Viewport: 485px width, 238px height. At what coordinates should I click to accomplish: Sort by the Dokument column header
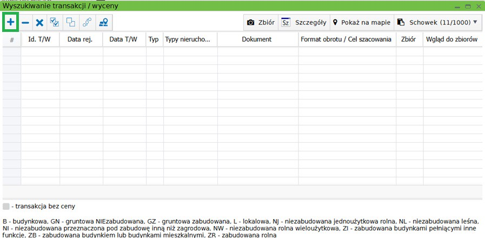point(257,39)
